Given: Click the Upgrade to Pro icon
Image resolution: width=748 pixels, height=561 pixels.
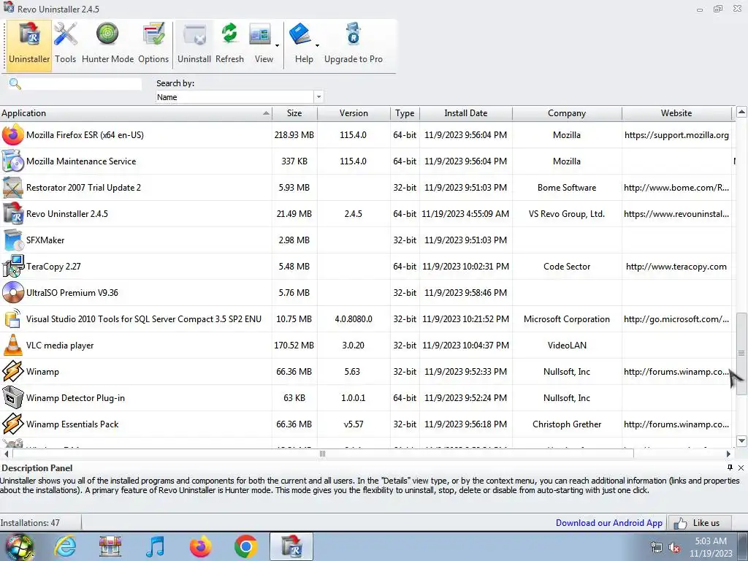Looking at the screenshot, I should pyautogui.click(x=354, y=34).
